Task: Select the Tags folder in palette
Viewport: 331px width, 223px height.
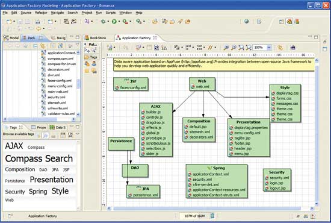Action: click(91, 57)
